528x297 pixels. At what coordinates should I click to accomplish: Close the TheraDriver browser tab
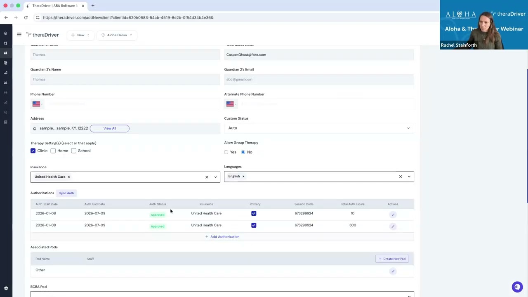coord(83,6)
